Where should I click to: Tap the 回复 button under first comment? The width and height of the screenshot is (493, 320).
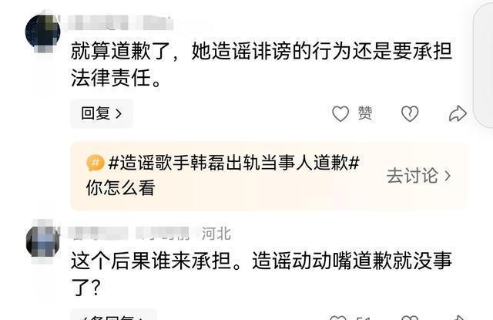pos(102,113)
